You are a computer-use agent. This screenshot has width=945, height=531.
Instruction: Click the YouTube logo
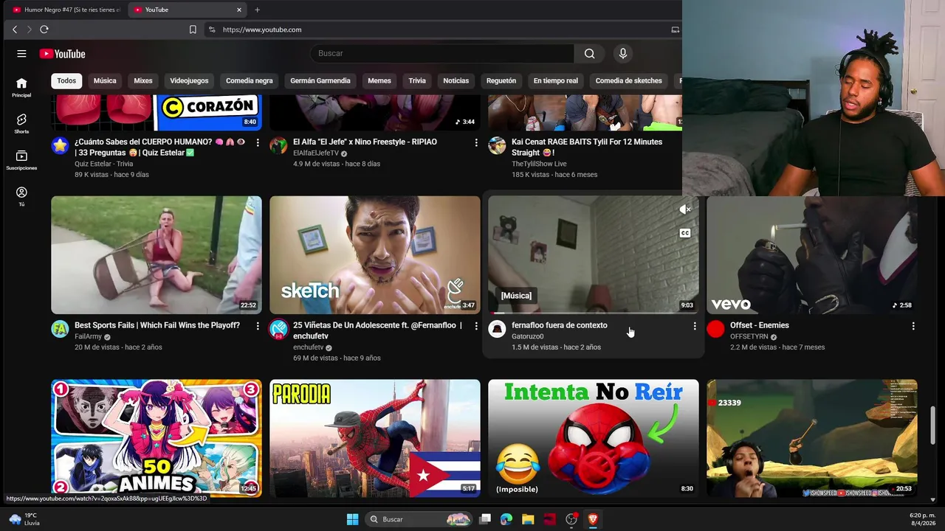coord(63,54)
